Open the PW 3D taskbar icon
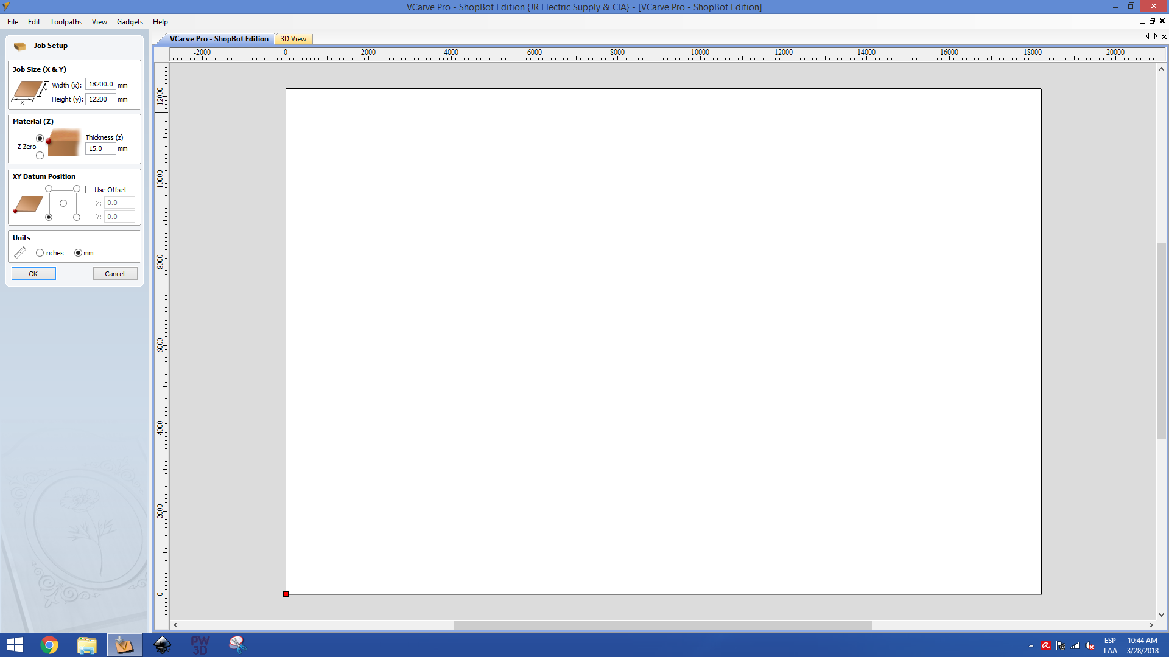The height and width of the screenshot is (657, 1169). (x=200, y=645)
